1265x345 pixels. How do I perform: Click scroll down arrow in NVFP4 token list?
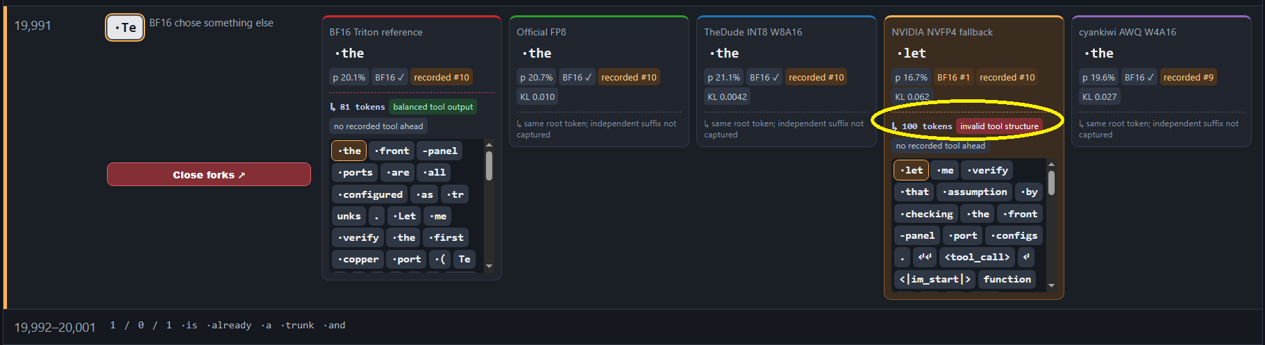[x=1051, y=285]
